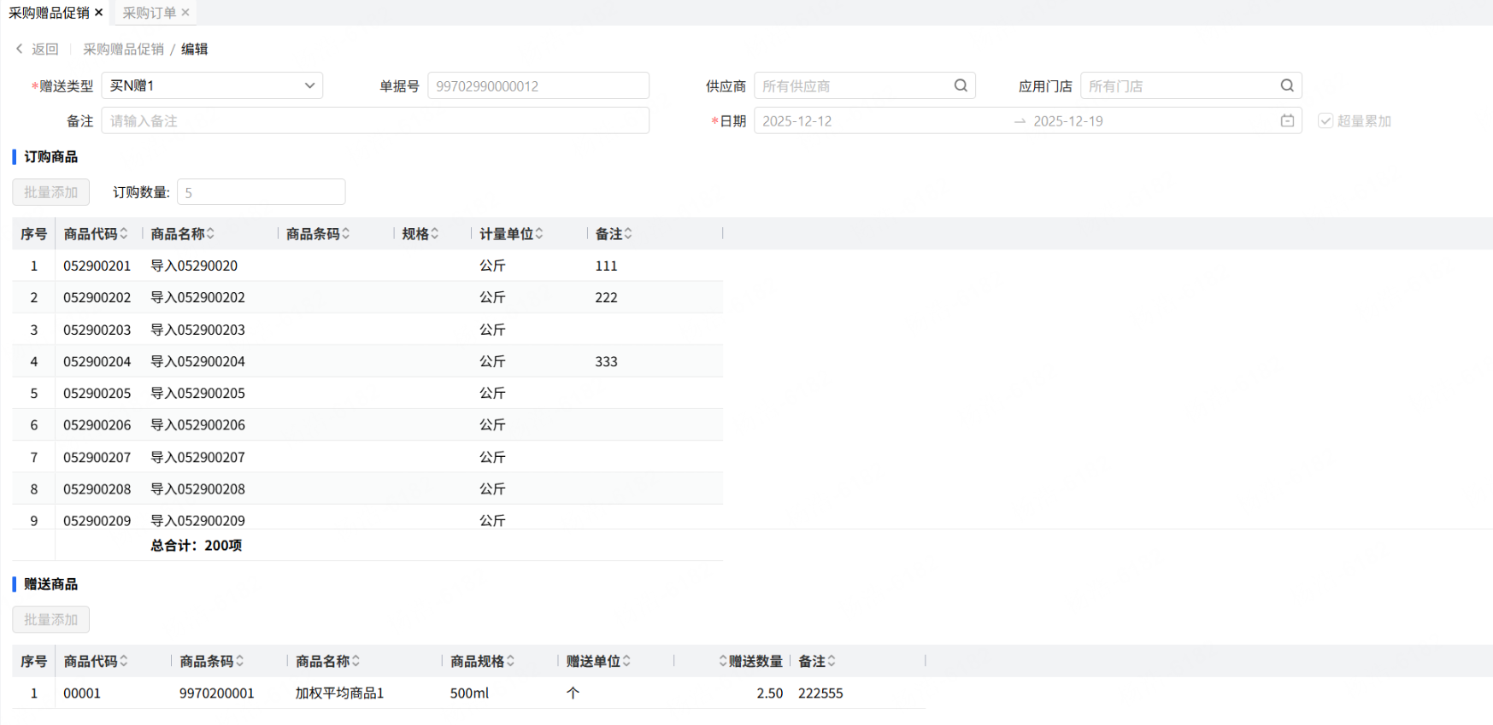Sort gift table by 赠送单位
Image resolution: width=1493 pixels, height=725 pixels.
pyautogui.click(x=626, y=662)
